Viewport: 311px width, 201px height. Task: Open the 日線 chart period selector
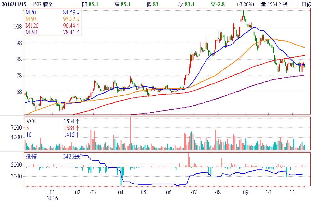tap(306, 4)
